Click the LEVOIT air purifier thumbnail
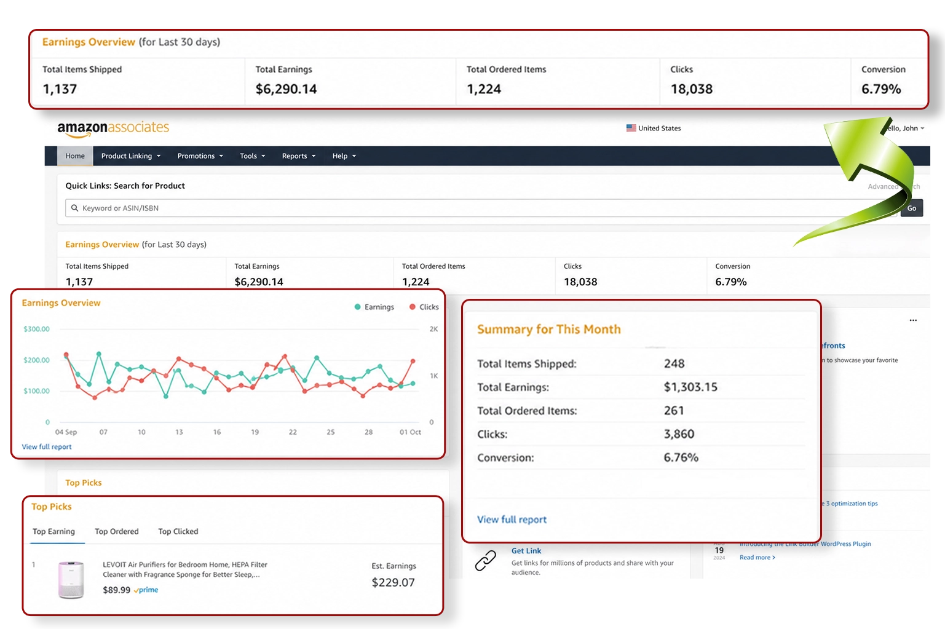 click(x=71, y=580)
